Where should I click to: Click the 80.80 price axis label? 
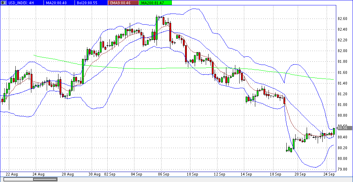[x=343, y=115]
